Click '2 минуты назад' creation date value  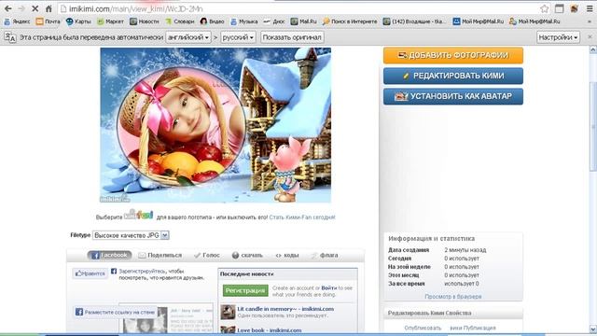[465, 250]
